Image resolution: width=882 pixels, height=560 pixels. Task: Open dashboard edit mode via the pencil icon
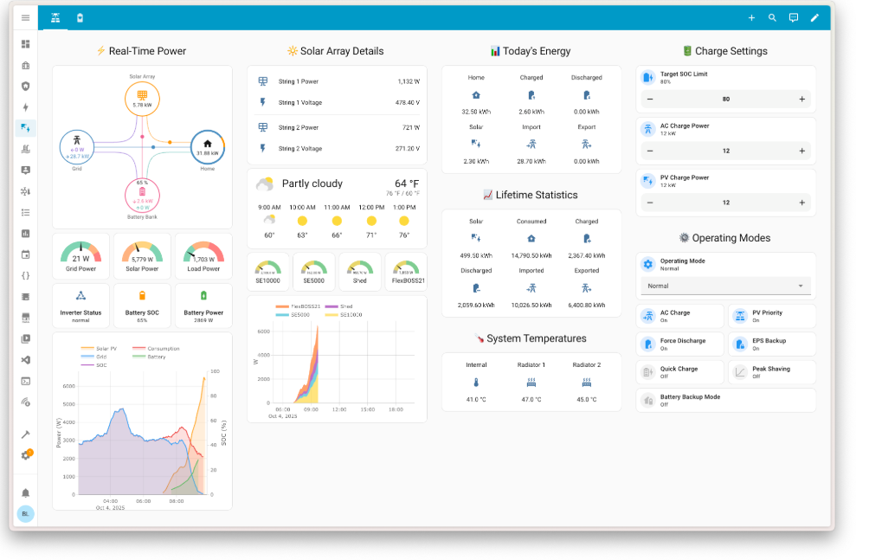click(814, 17)
